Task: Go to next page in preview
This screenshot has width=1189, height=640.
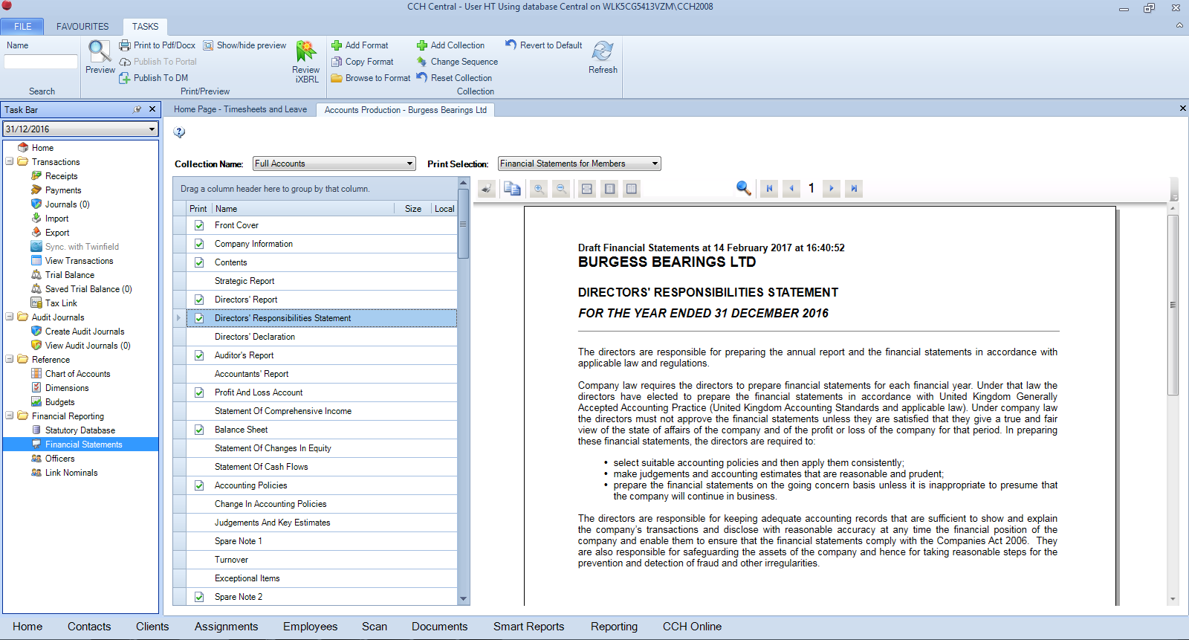Action: [x=832, y=189]
